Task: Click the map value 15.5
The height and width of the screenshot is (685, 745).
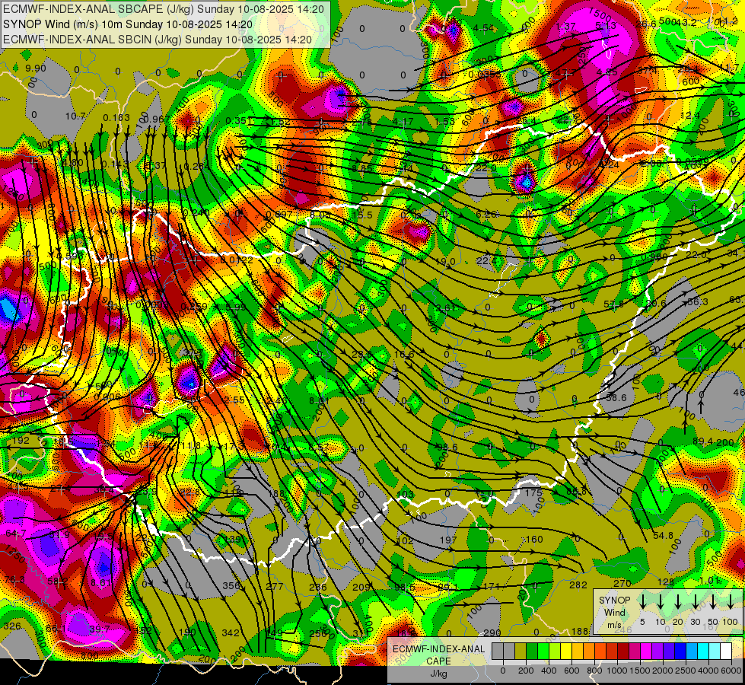Action: (x=362, y=215)
